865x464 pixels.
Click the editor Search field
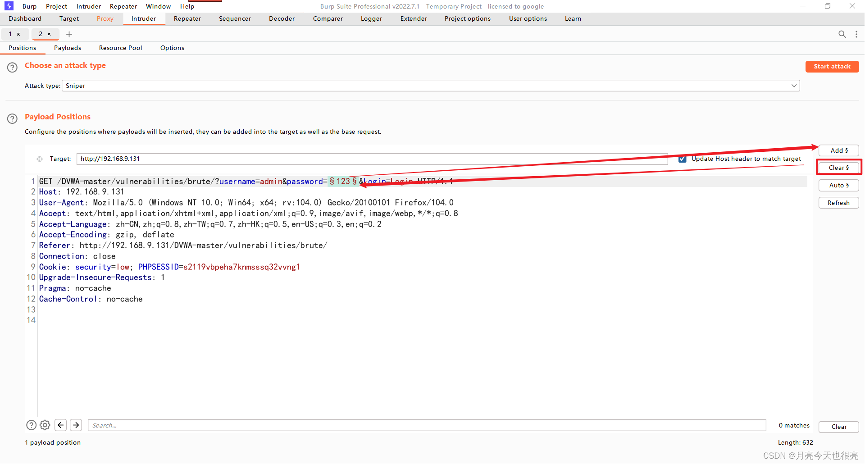coord(427,425)
